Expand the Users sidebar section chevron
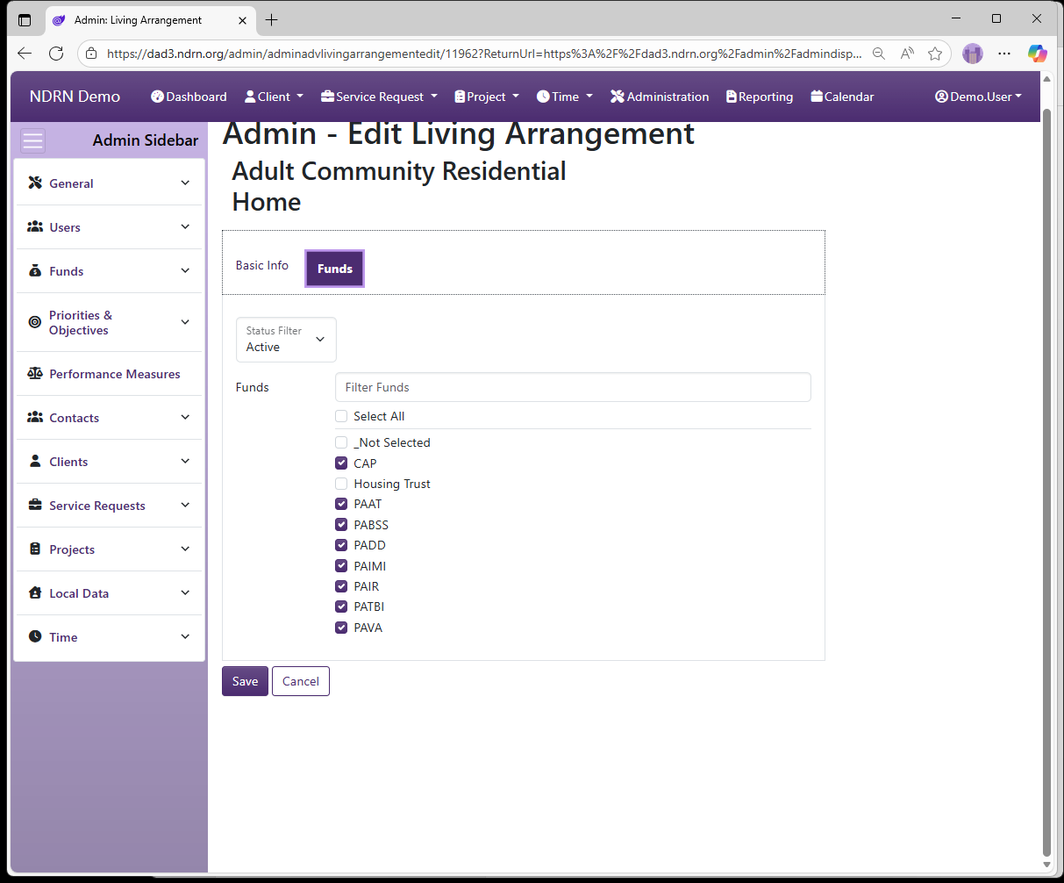 [185, 226]
